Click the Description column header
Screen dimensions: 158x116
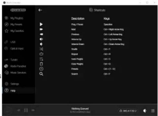point(78,19)
